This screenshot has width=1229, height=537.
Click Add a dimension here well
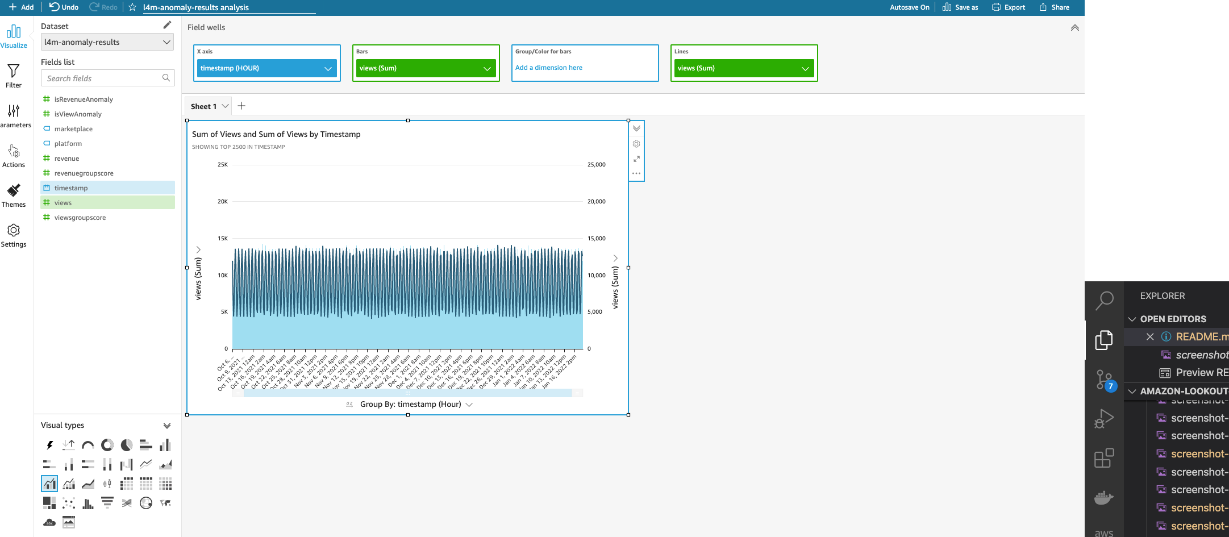coord(549,68)
